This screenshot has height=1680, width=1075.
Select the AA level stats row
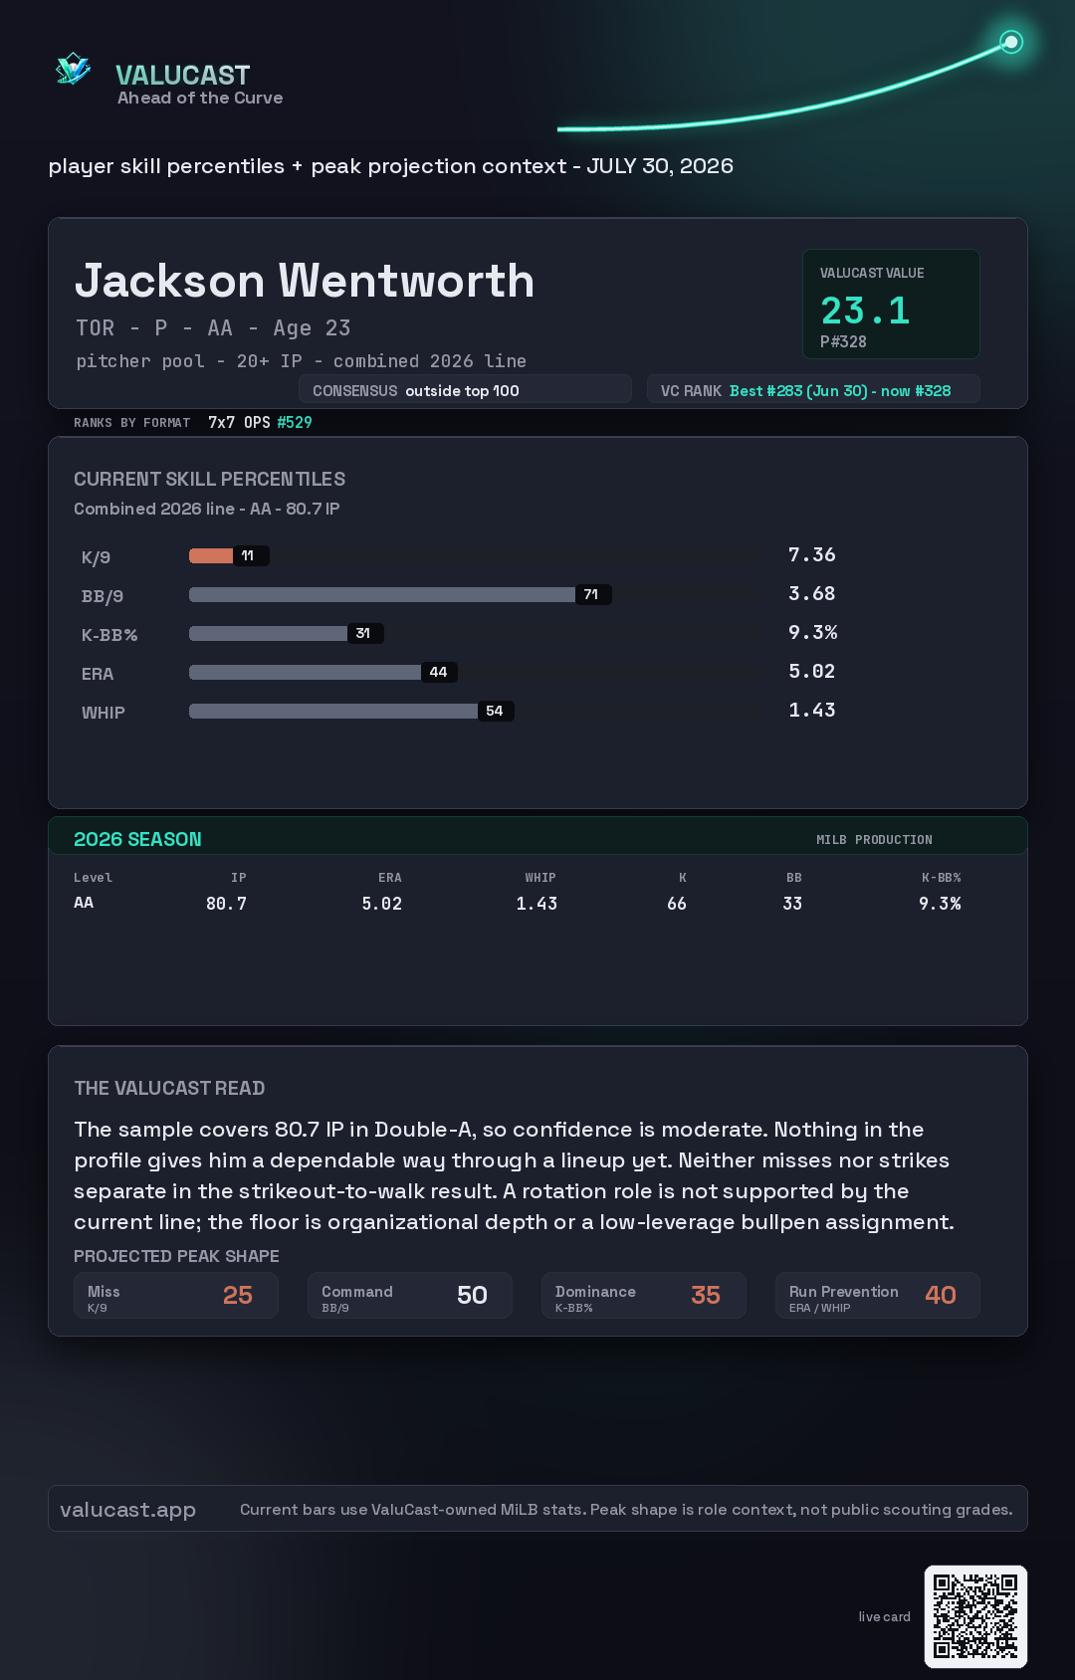click(x=518, y=903)
